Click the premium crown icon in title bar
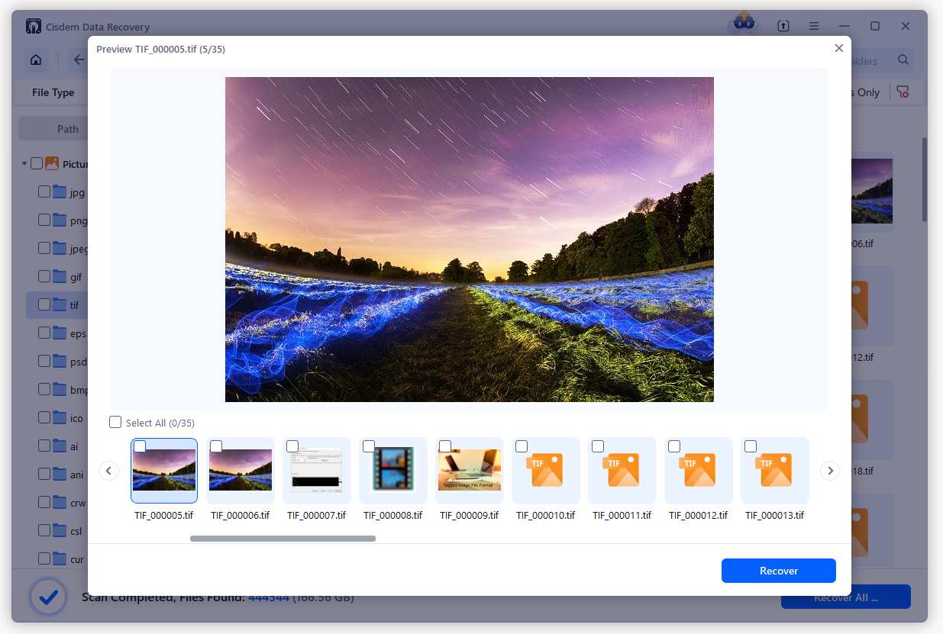 [x=743, y=23]
